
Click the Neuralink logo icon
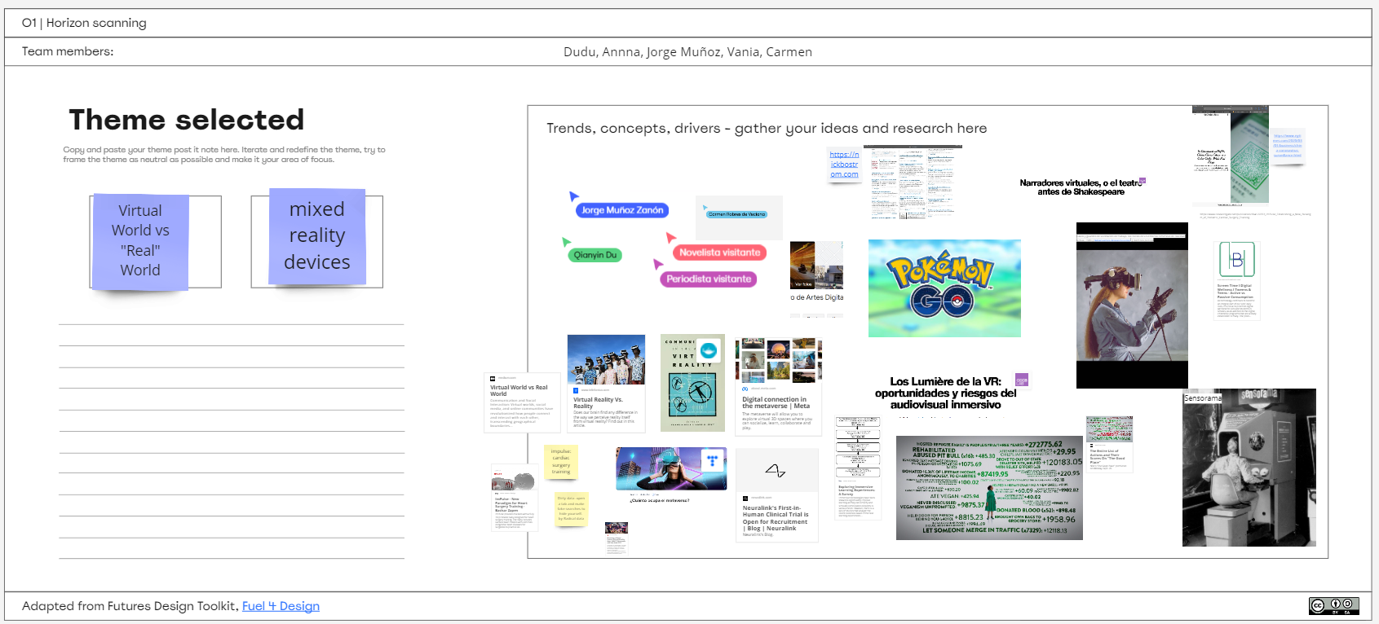point(776,471)
